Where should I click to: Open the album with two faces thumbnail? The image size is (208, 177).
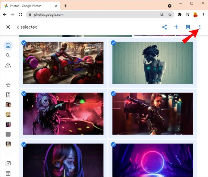[8, 105]
